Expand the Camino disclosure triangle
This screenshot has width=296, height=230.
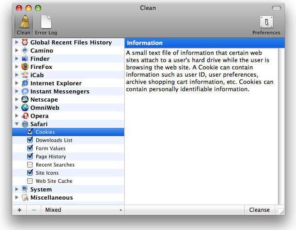coord(17,50)
